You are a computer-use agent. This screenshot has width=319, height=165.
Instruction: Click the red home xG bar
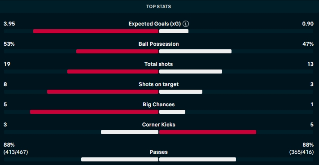96,31
